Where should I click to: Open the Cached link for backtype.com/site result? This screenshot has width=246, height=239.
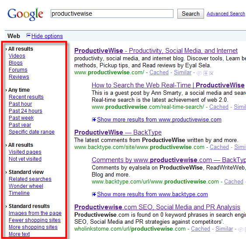click(219, 147)
